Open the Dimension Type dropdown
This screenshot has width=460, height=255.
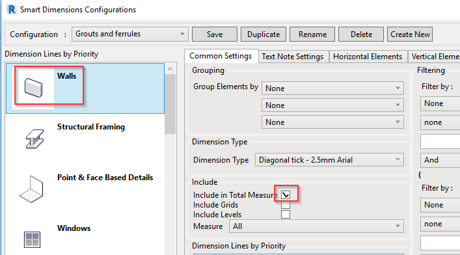tap(329, 160)
